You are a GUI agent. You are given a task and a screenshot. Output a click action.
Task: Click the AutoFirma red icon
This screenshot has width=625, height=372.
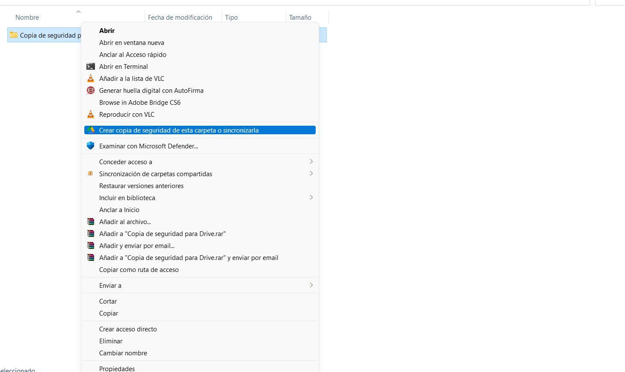pos(90,91)
